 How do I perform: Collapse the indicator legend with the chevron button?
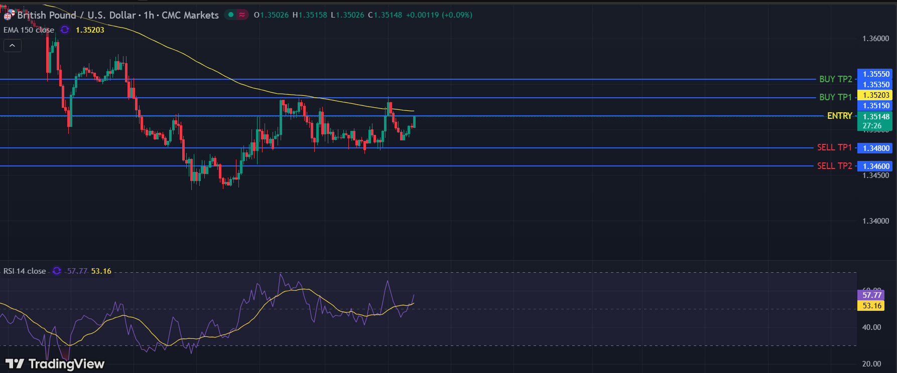point(13,46)
